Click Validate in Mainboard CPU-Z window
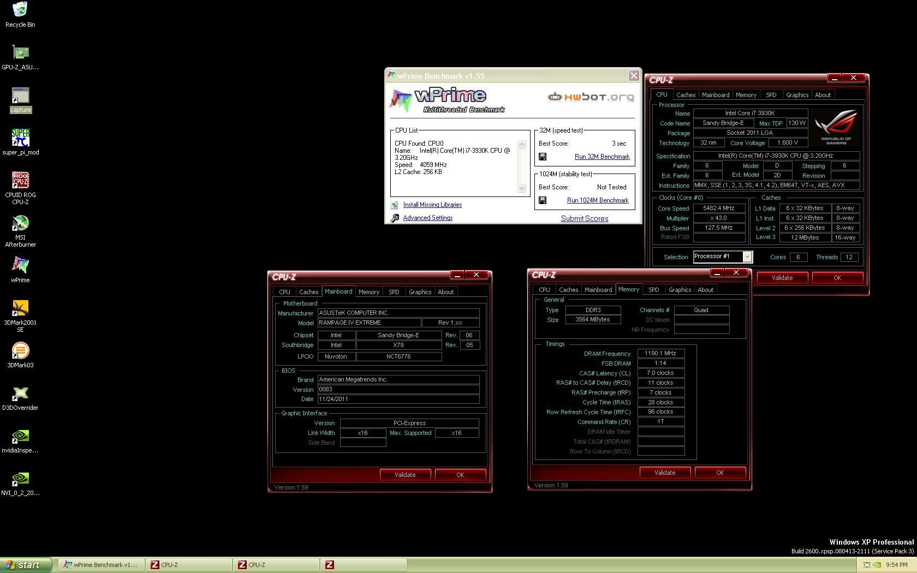 coord(405,475)
